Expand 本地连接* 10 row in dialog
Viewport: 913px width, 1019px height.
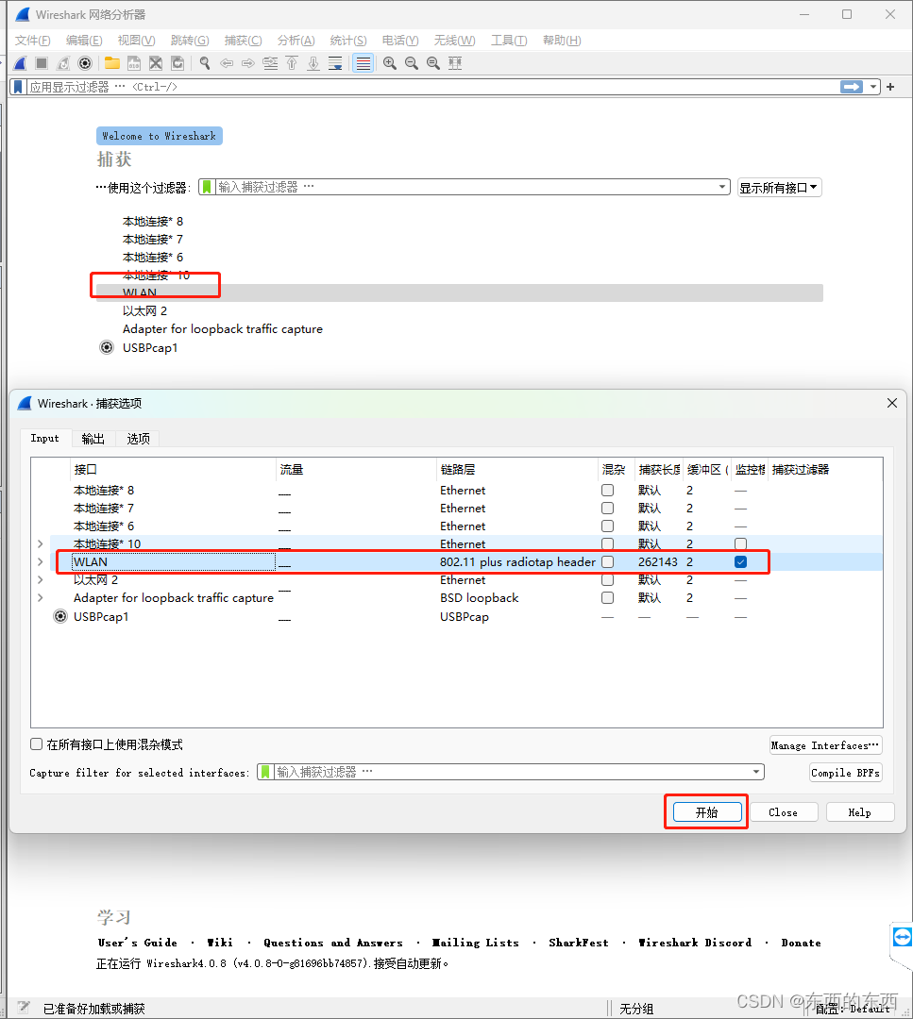click(x=41, y=544)
